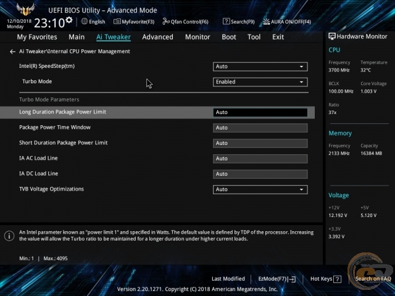Select the Exit tab
Viewport: 395px width, 296px height.
(278, 37)
